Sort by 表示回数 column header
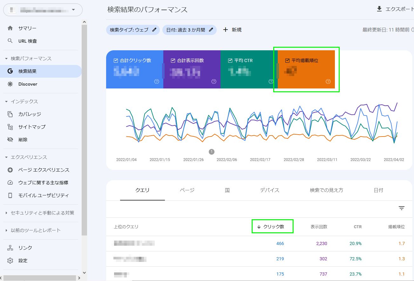The width and height of the screenshot is (414, 281). pyautogui.click(x=319, y=227)
